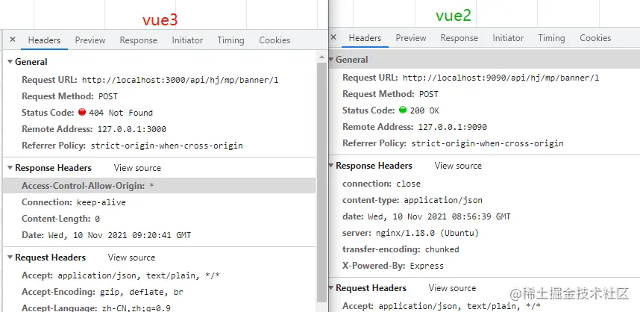View source of Request Headers in vue2 panel

(452, 288)
